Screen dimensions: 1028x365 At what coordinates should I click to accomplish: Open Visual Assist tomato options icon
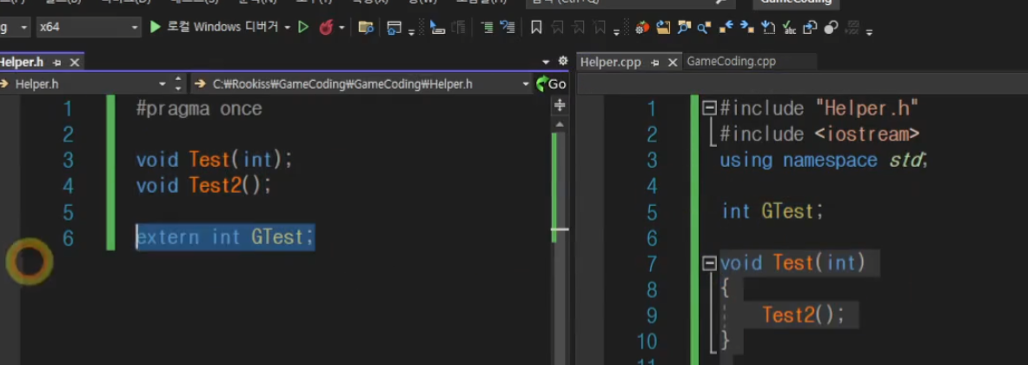[x=642, y=28]
